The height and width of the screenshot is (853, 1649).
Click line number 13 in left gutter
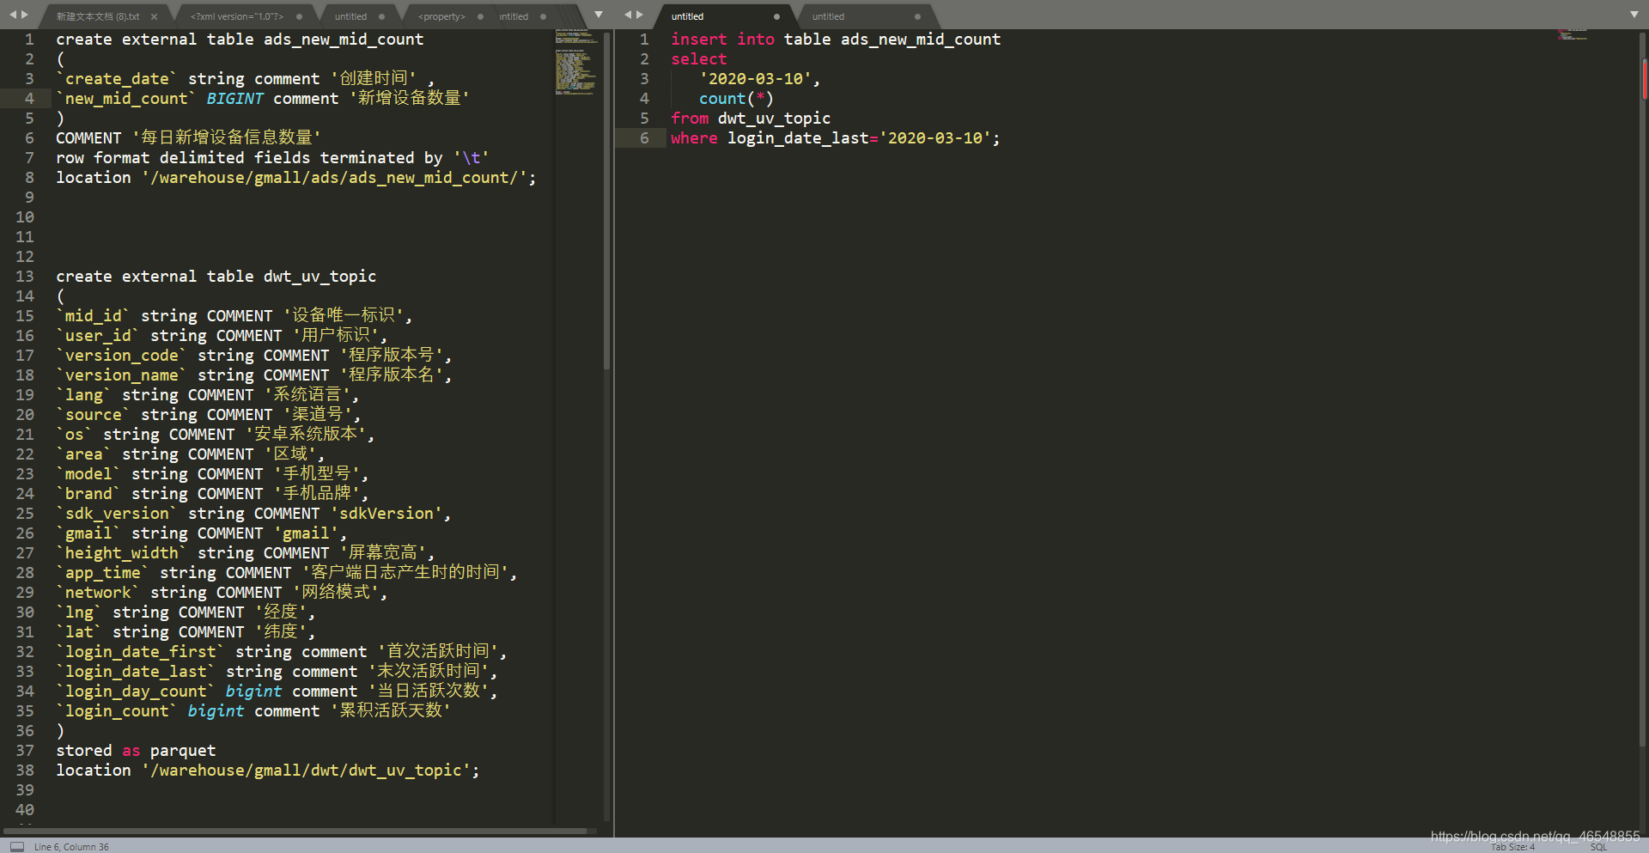25,277
